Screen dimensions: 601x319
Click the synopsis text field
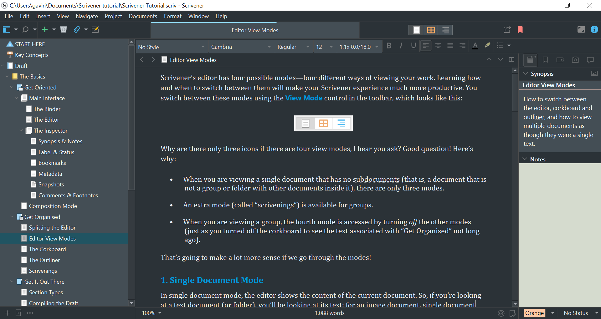pos(560,121)
